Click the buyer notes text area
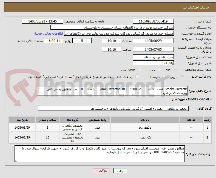Viewport: 216px width, 178px height. tap(100, 154)
